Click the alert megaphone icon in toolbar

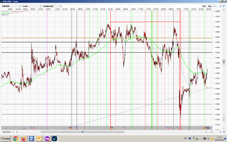(x=220, y=6)
